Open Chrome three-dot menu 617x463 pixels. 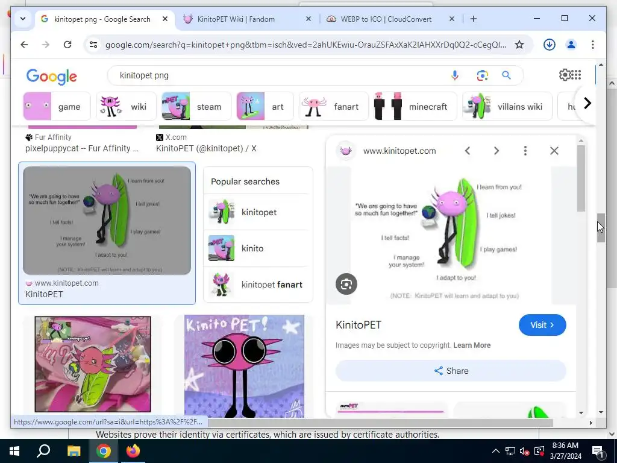point(593,45)
